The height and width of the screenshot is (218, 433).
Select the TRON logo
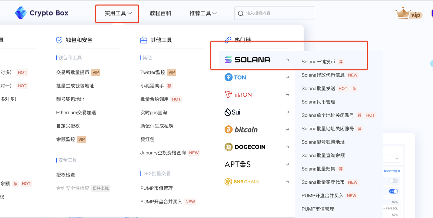click(x=238, y=95)
